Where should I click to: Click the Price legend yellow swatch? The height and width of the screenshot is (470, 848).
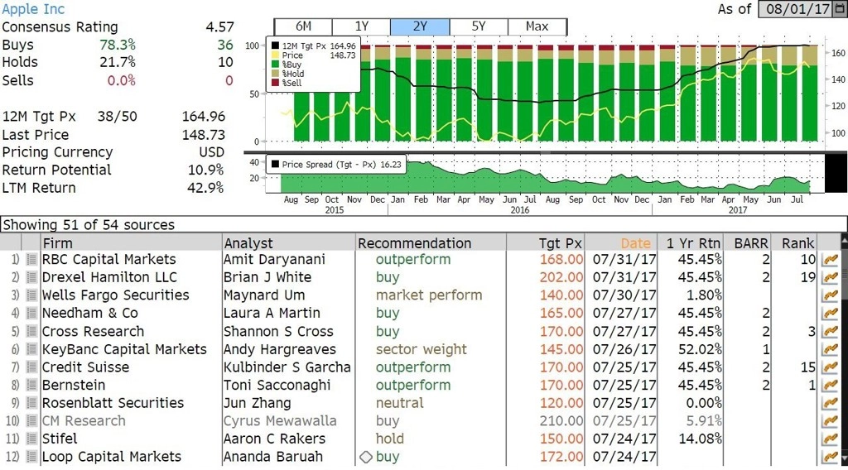(275, 55)
